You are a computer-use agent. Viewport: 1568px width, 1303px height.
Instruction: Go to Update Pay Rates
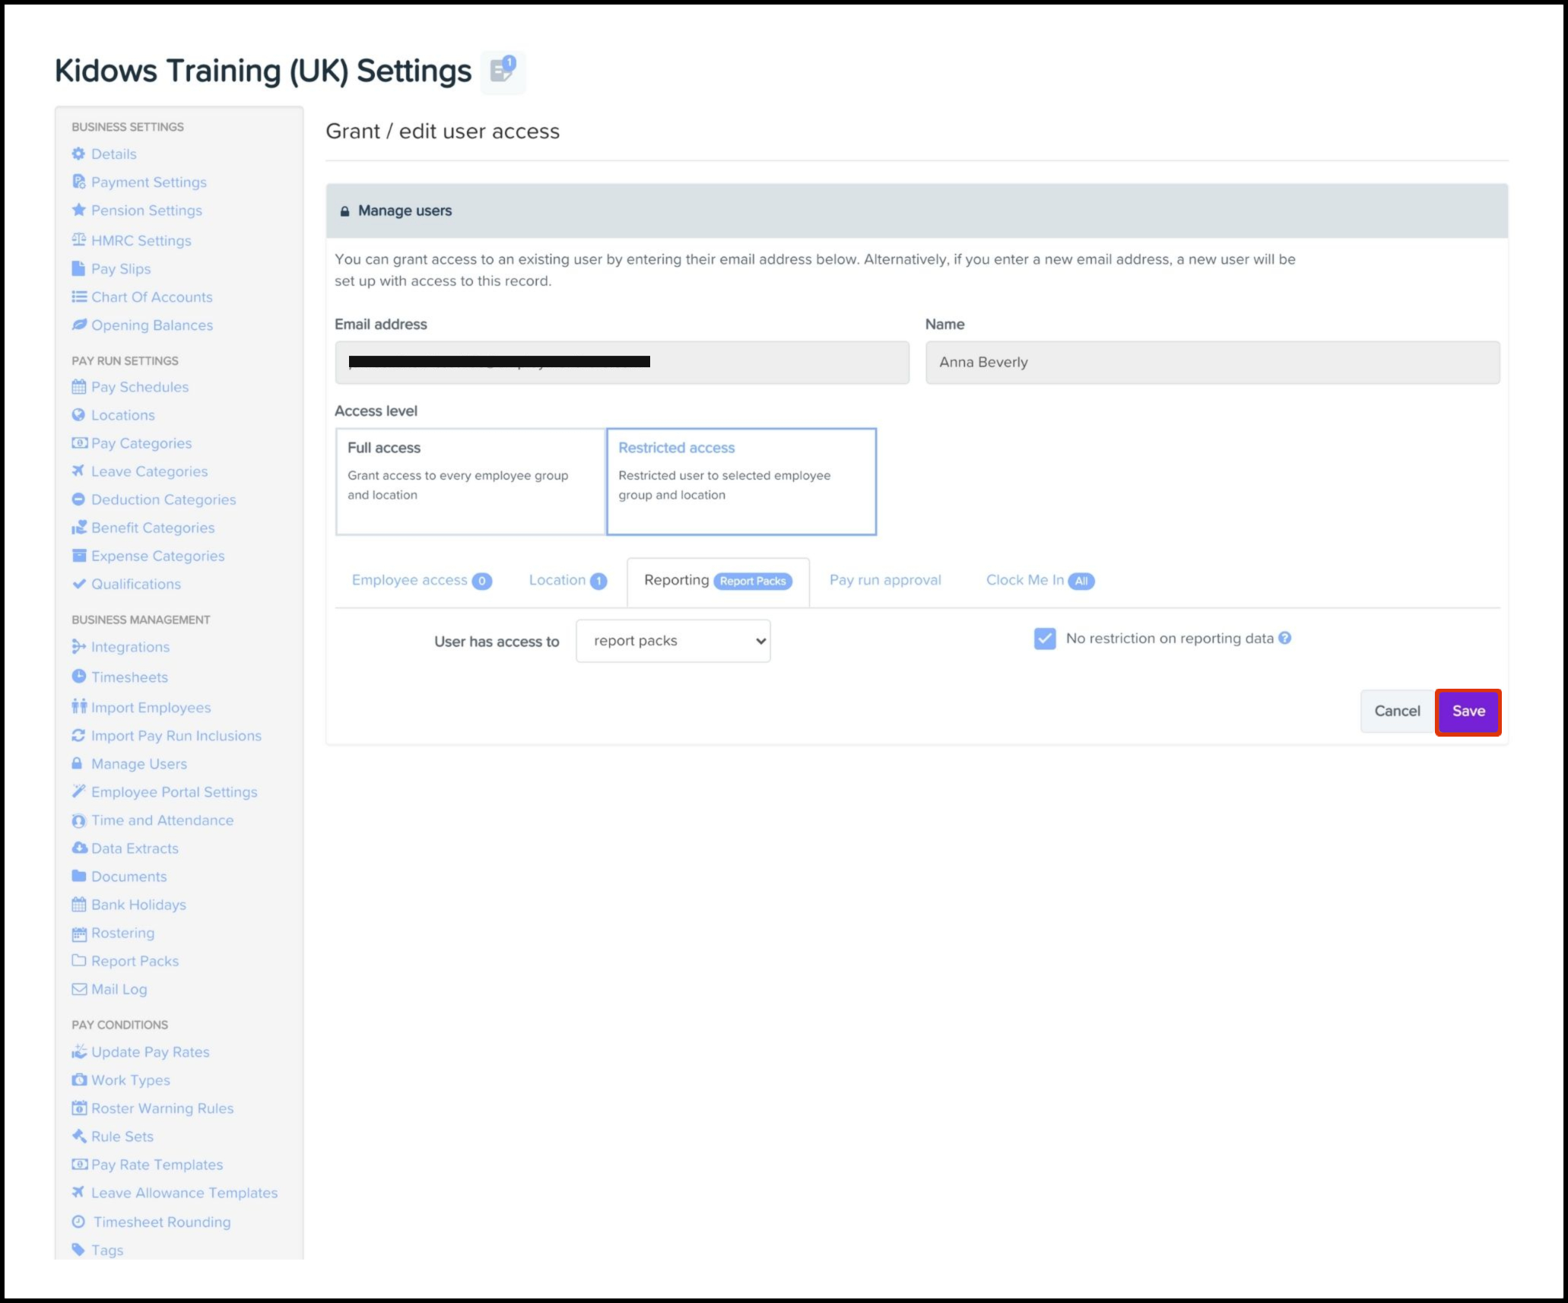point(150,1052)
